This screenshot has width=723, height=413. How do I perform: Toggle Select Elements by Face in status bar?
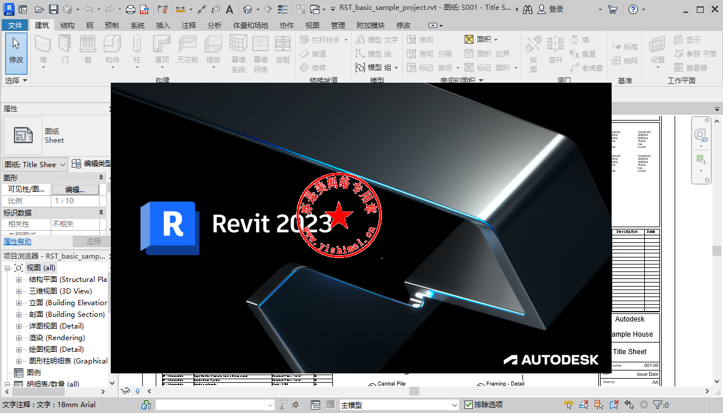pos(614,404)
